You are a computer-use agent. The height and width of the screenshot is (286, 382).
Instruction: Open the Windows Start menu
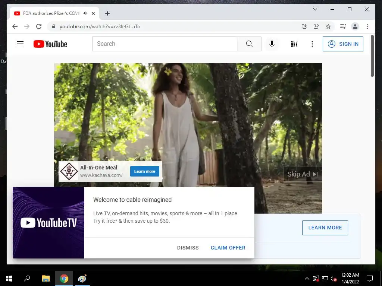point(9,279)
